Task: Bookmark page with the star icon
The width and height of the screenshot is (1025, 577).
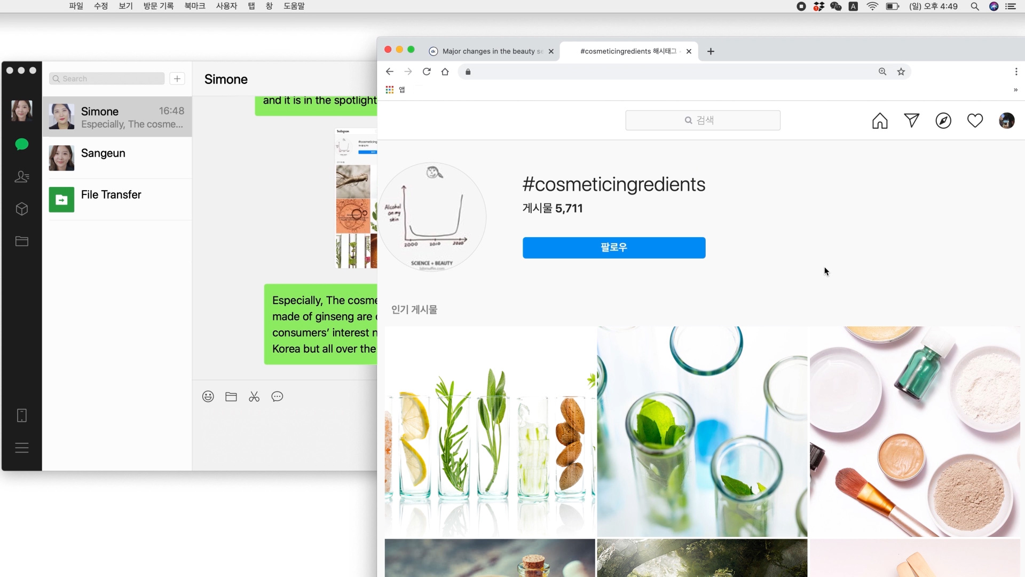Action: [x=901, y=72]
